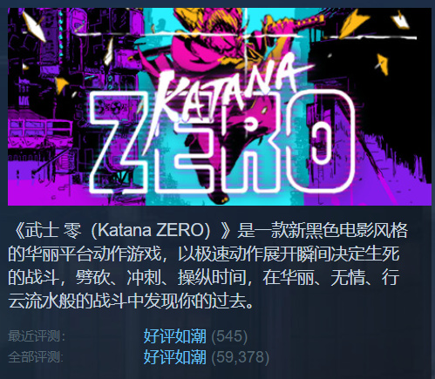Click the recent reviews 好评如潮 link

click(x=175, y=336)
